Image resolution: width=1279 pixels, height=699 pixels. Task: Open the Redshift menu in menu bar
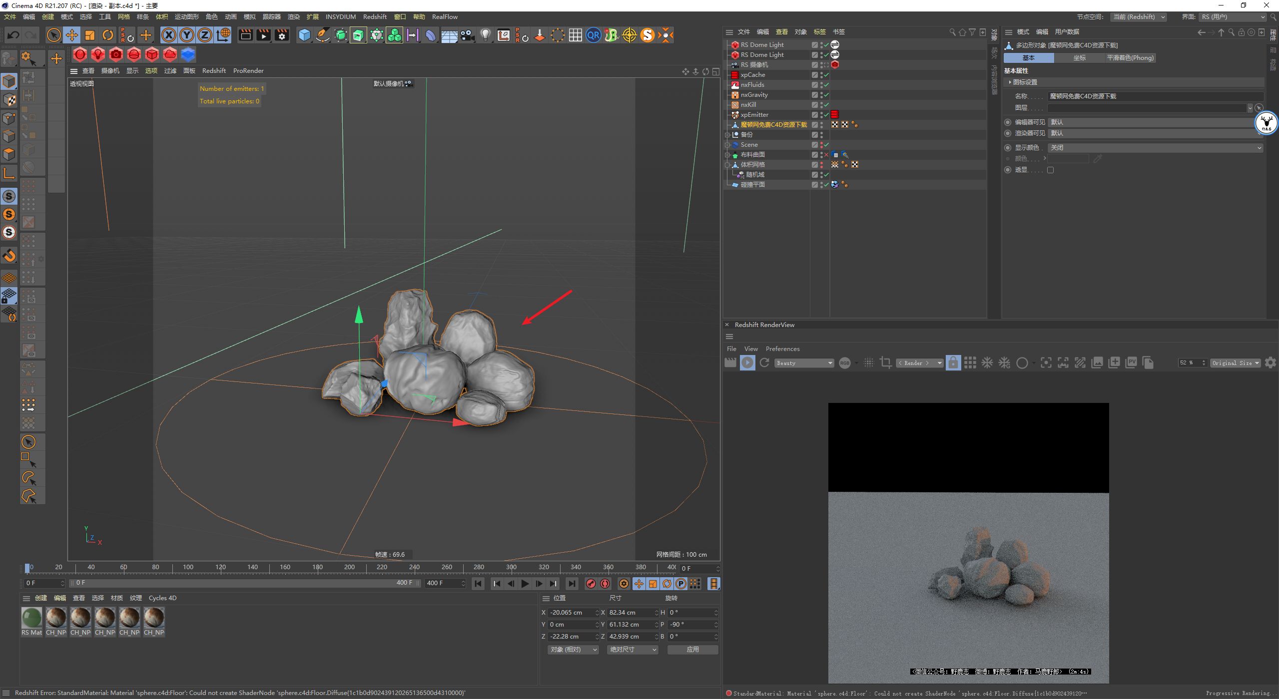point(374,17)
